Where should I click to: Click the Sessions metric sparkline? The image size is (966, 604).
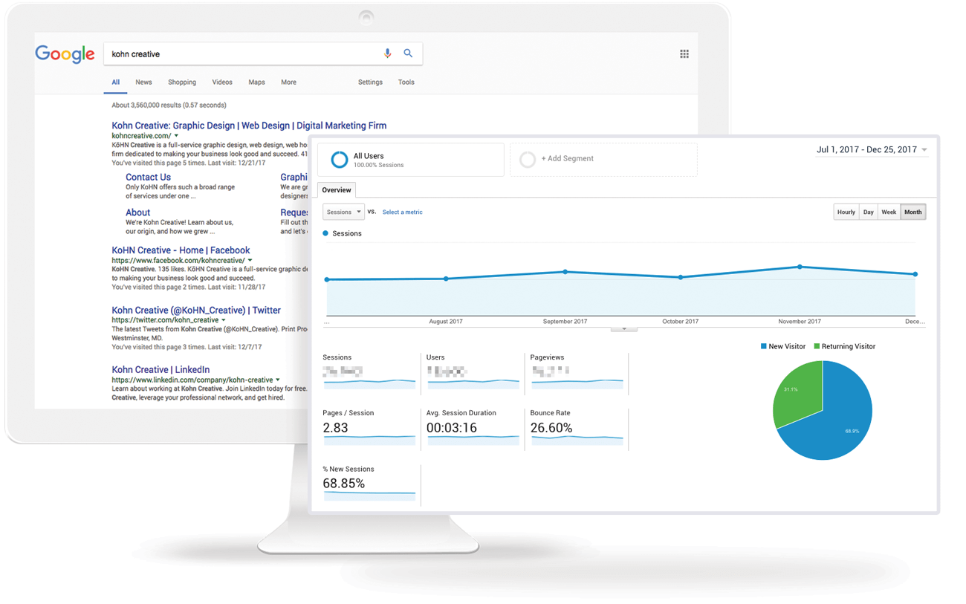point(369,384)
